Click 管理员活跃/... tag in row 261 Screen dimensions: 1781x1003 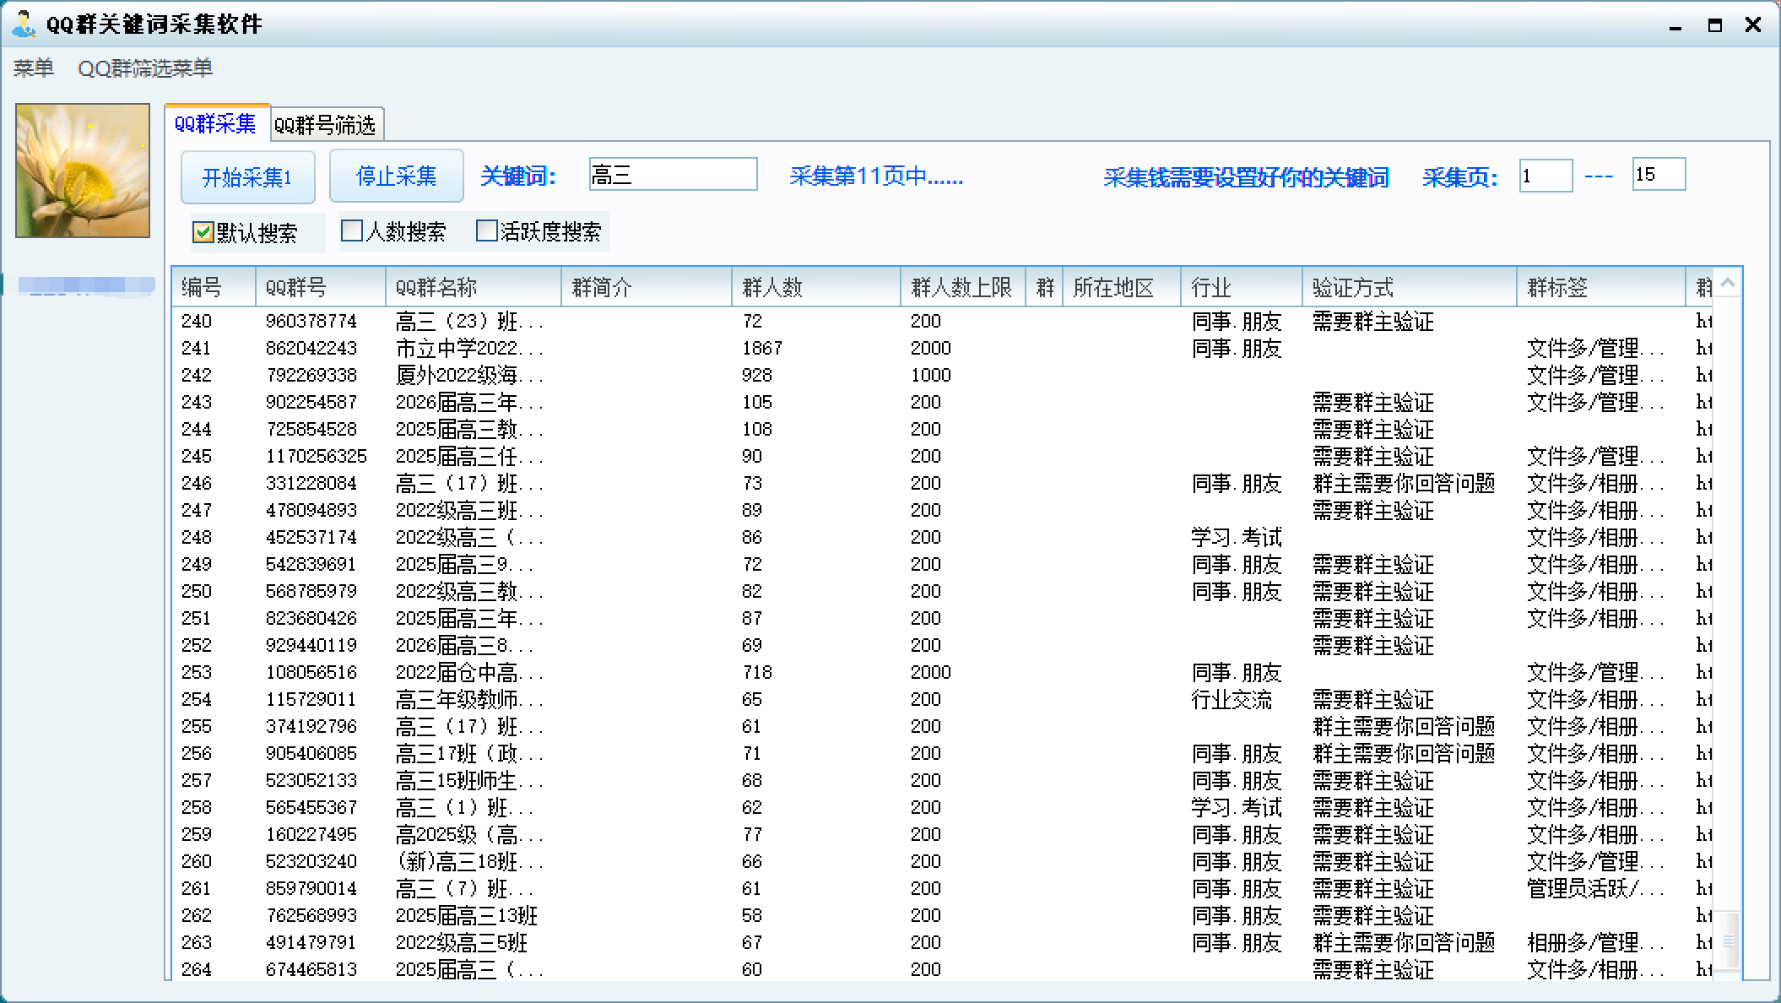point(1595,888)
